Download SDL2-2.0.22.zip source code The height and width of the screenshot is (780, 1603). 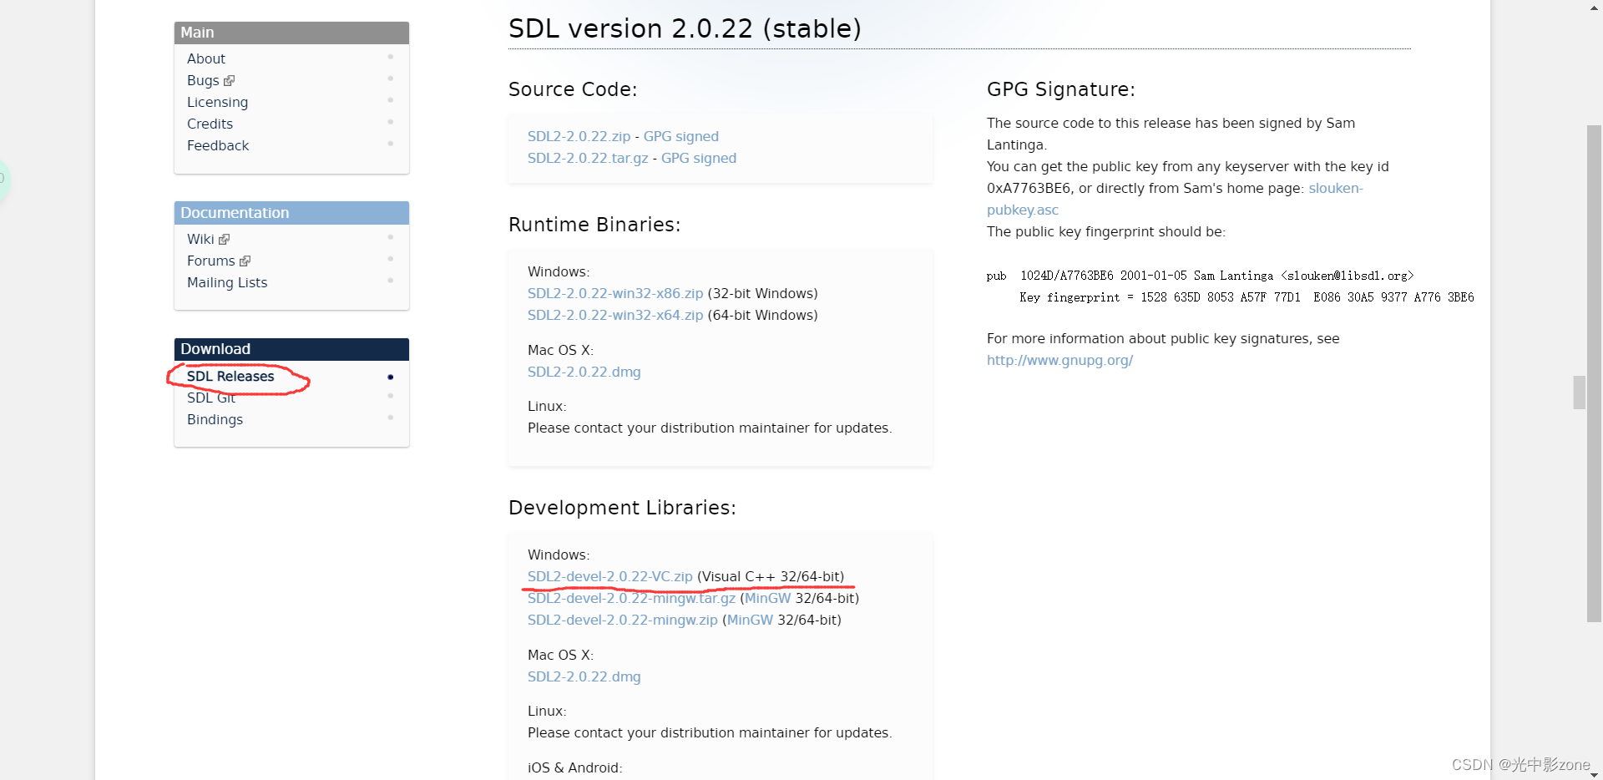coord(579,136)
